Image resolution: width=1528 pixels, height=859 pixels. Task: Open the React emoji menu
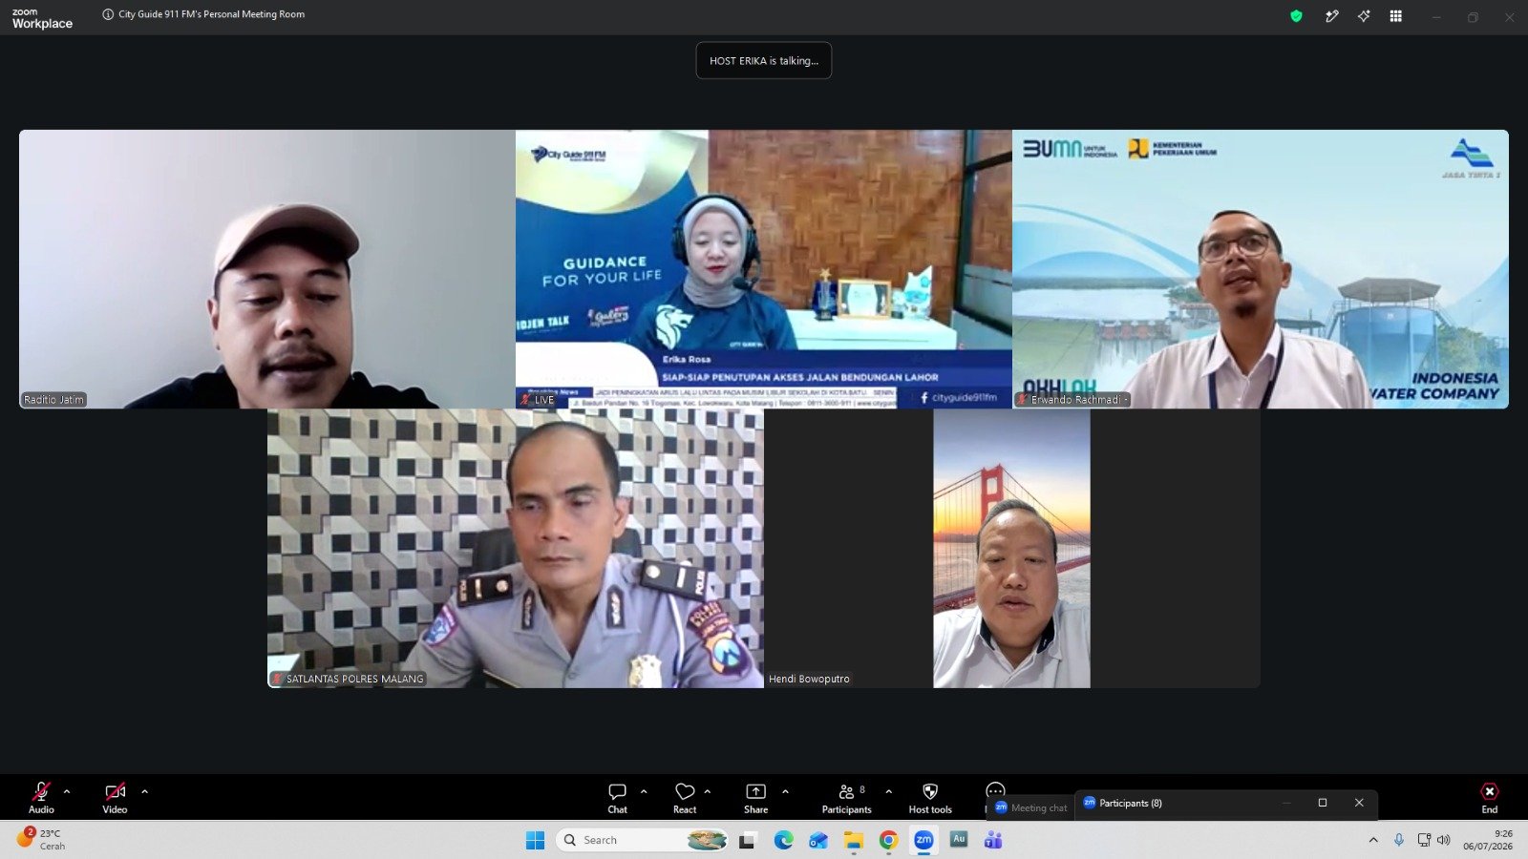(x=685, y=798)
